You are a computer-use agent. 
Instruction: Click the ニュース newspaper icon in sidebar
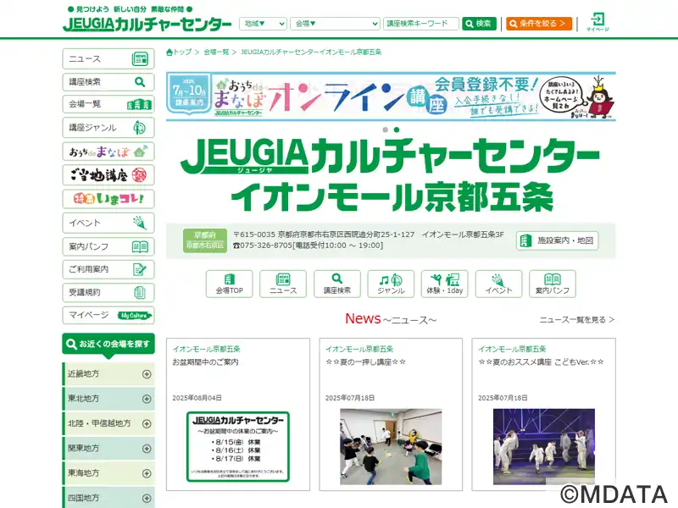pyautogui.click(x=140, y=58)
